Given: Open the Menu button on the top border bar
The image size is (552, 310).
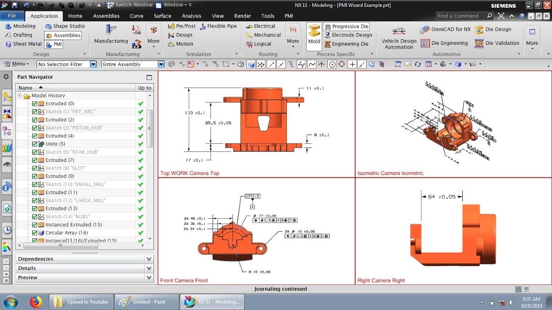Looking at the screenshot, I should [x=17, y=64].
